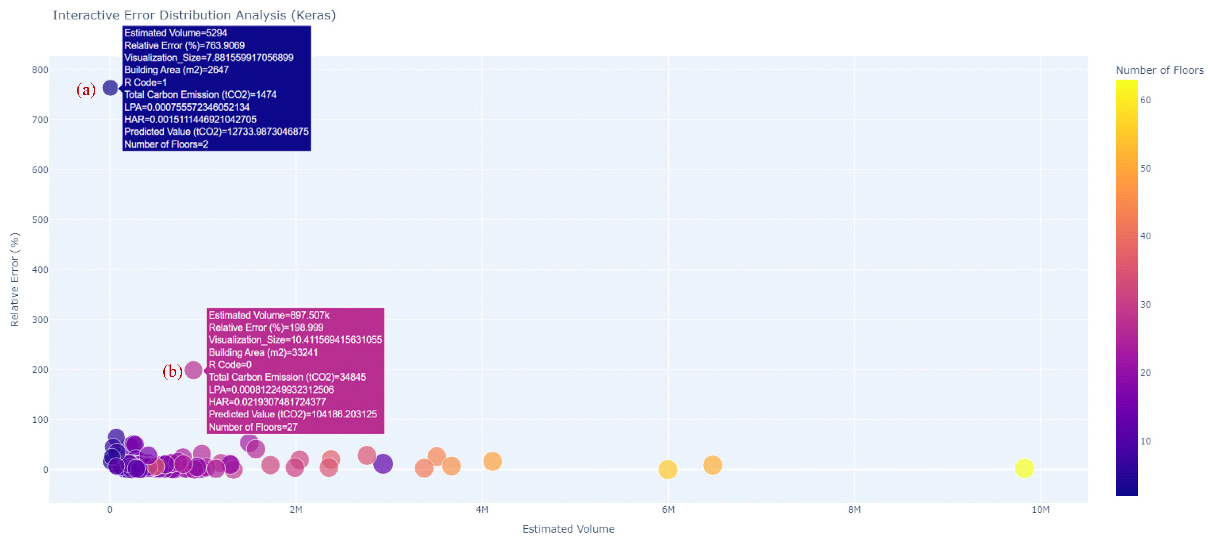The image size is (1208, 539).
Task: Click the Interactive Error Distribution Analysis title
Action: [x=194, y=15]
